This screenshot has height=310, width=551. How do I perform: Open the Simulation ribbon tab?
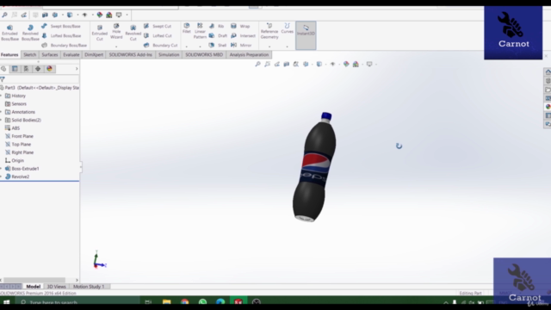(169, 55)
